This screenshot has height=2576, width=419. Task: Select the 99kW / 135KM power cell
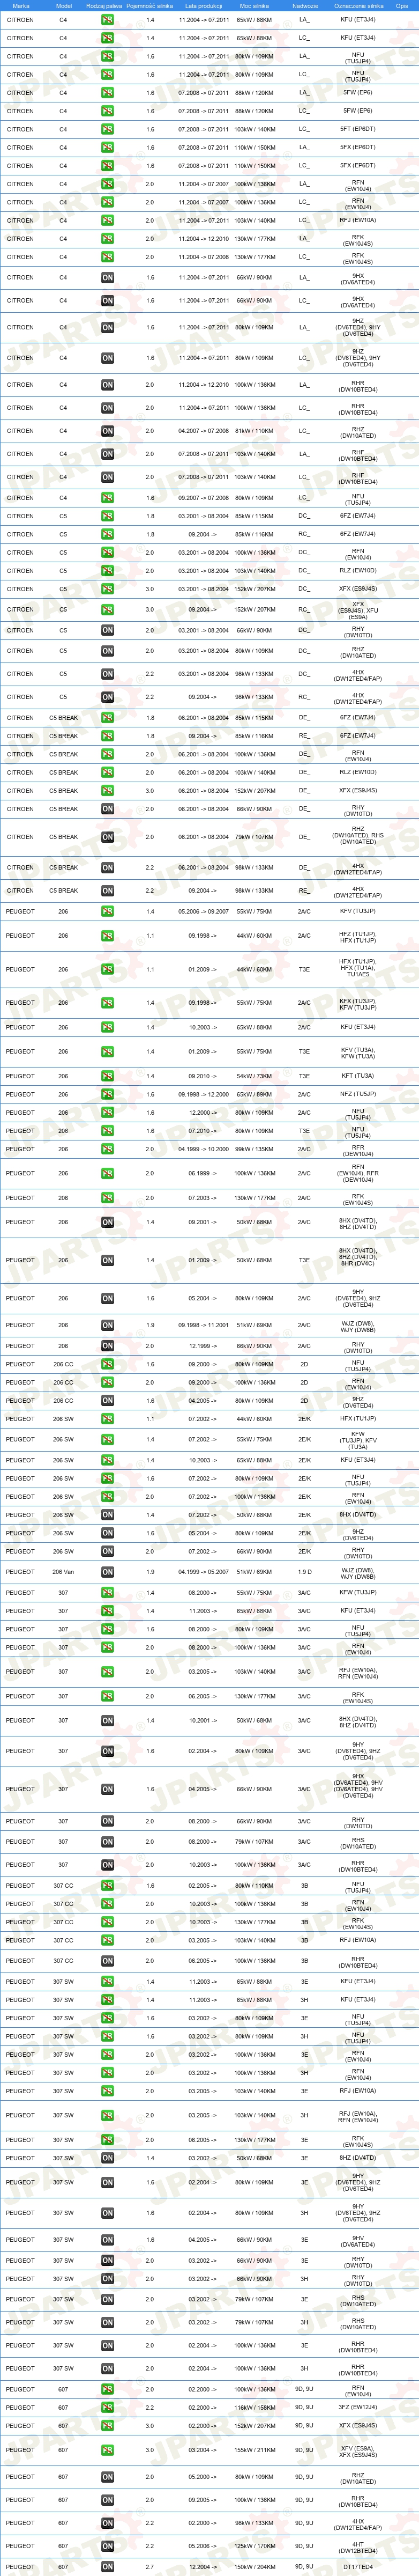[x=254, y=1149]
